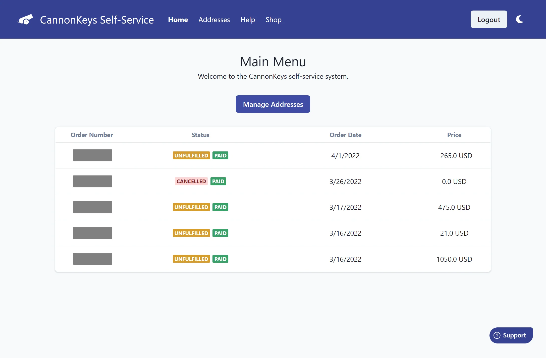Visit the Shop navigation link
This screenshot has height=358, width=546.
coord(273,20)
